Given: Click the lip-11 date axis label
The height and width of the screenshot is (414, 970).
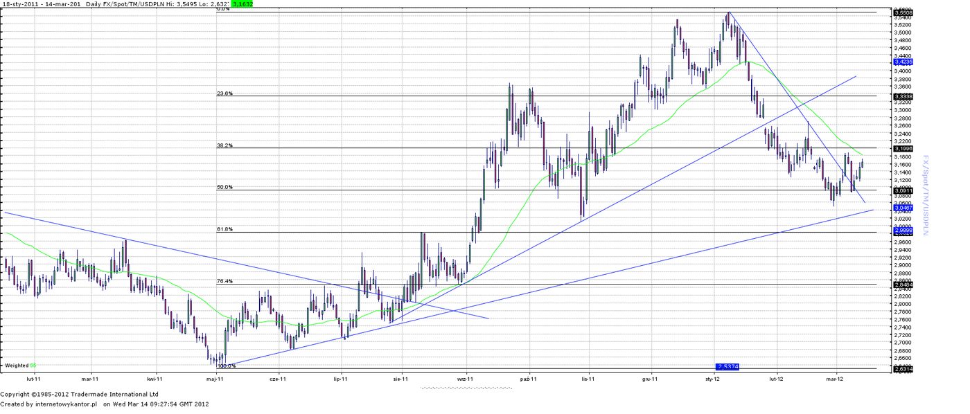Looking at the screenshot, I should pos(340,379).
